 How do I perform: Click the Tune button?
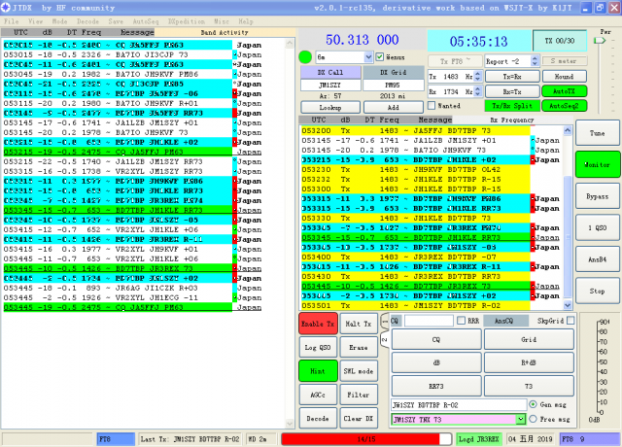(598, 133)
